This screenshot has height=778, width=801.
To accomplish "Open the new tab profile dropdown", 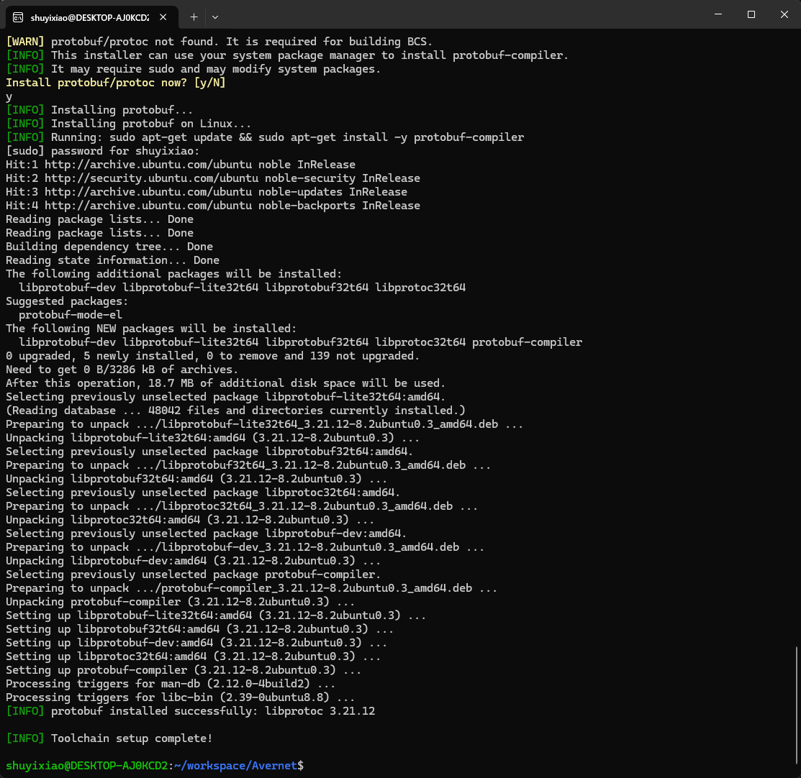I will [215, 17].
